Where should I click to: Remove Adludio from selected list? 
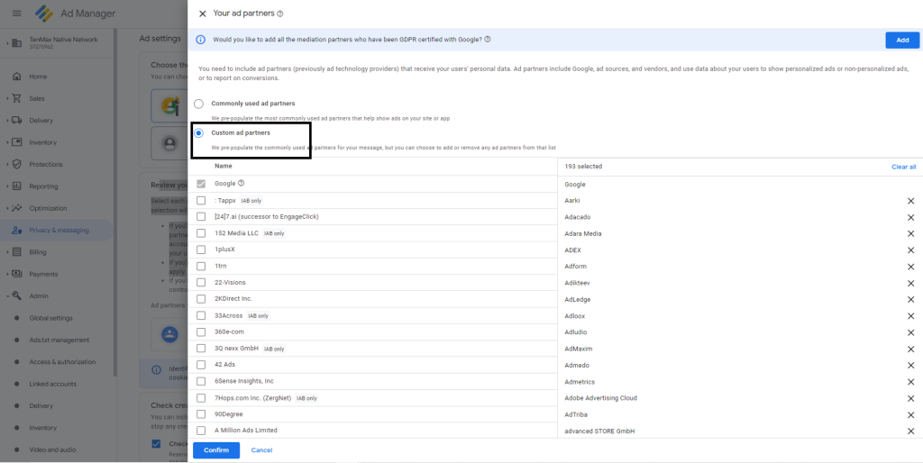(910, 333)
